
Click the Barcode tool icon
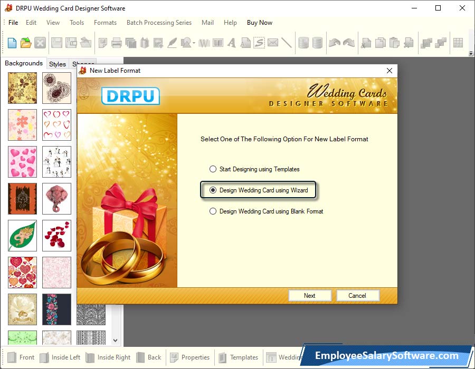coord(218,43)
